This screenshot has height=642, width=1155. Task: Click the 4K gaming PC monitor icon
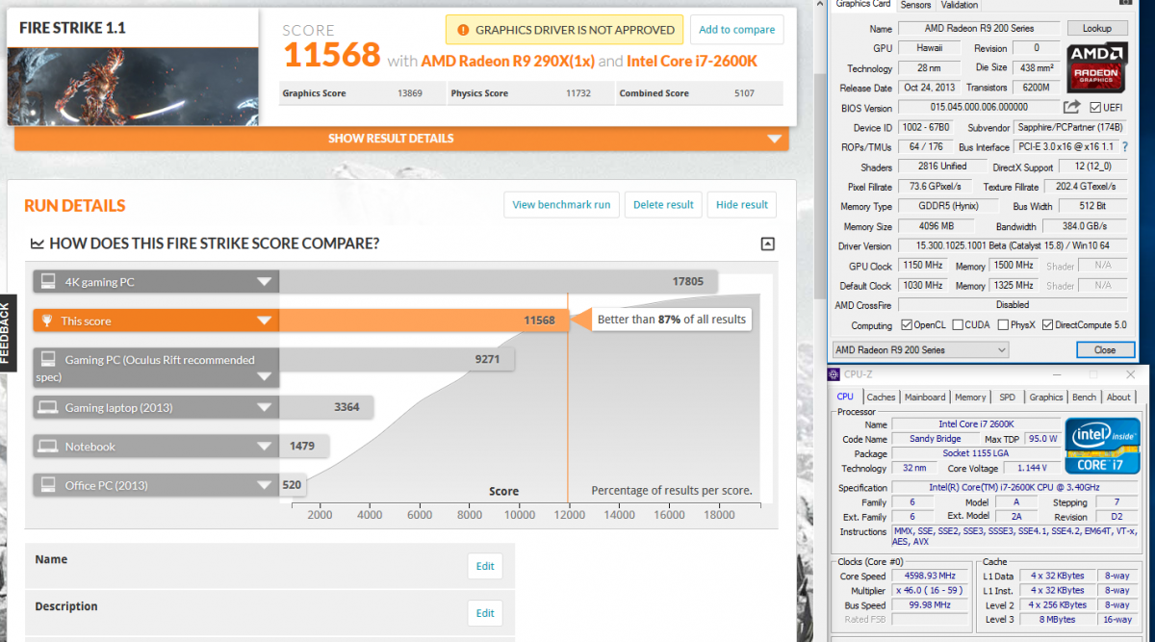(47, 282)
